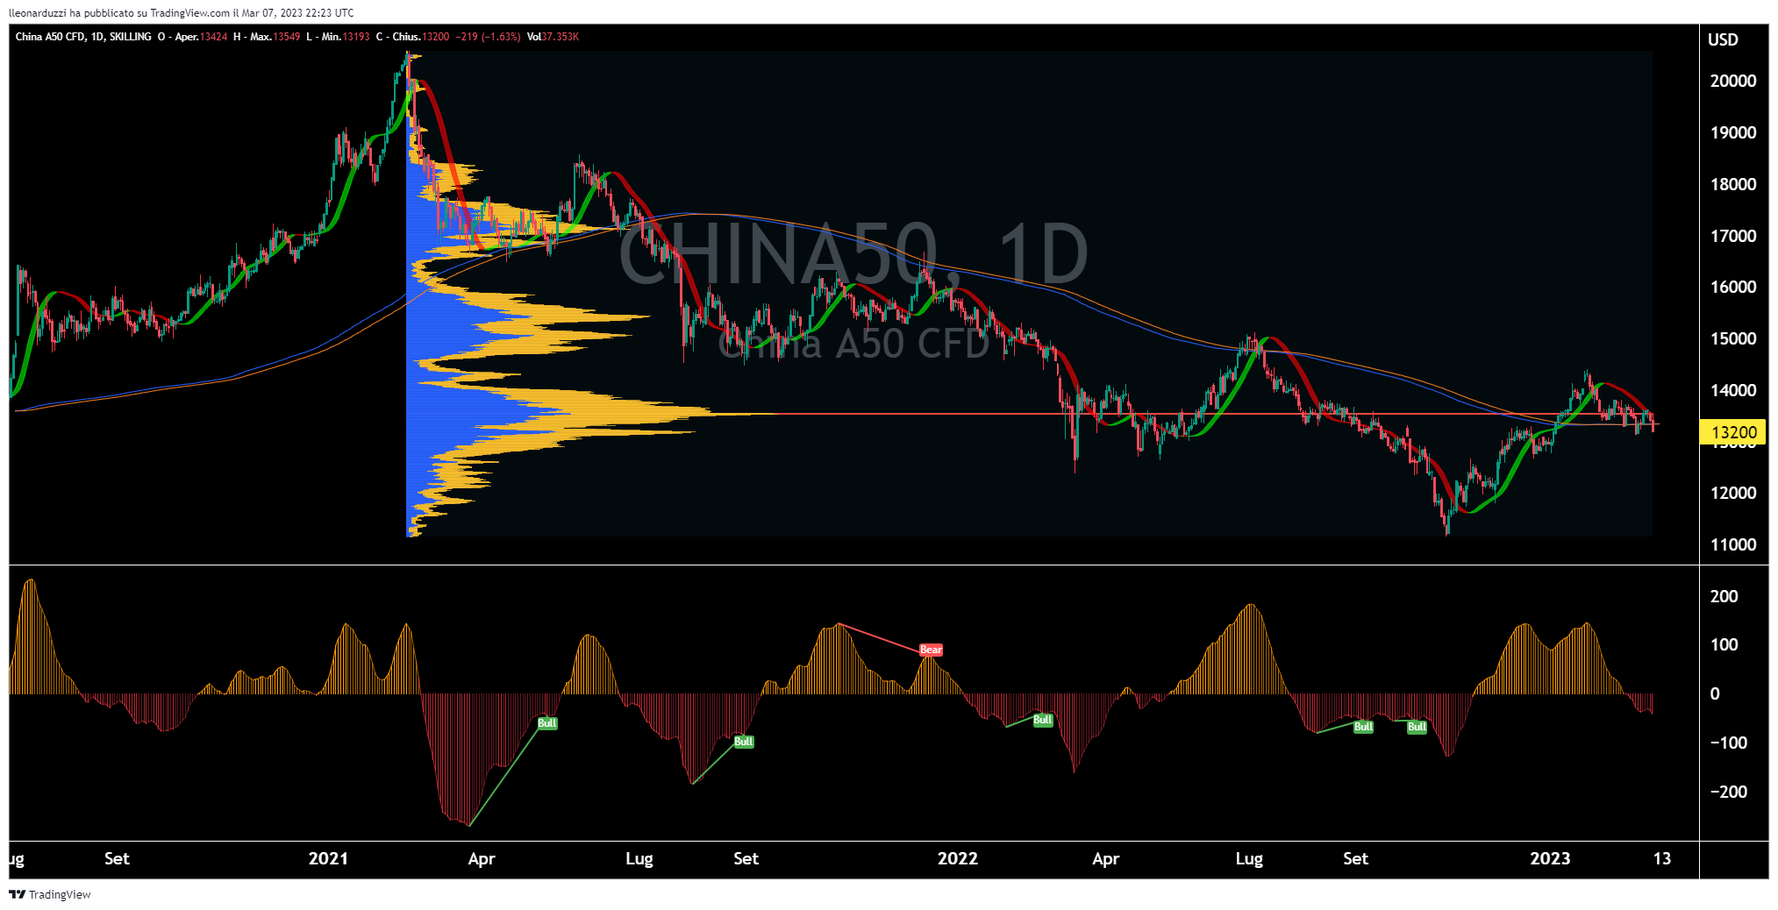Viewport: 1778px width, 910px height.
Task: Click the USD currency label
Action: (1723, 39)
